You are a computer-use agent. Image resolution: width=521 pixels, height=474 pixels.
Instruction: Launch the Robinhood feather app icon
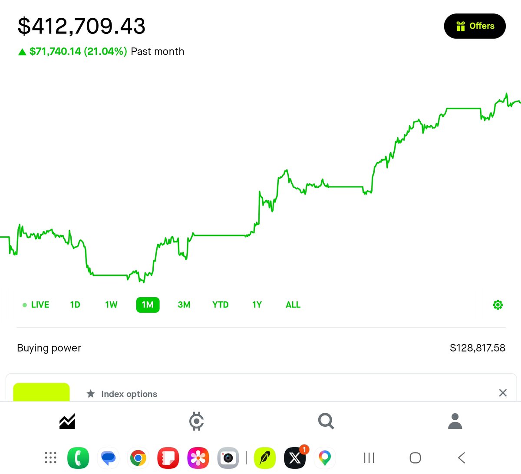click(265, 458)
